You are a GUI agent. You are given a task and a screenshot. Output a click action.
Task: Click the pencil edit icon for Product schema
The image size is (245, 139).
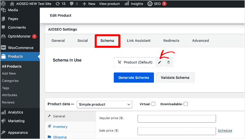point(159,62)
